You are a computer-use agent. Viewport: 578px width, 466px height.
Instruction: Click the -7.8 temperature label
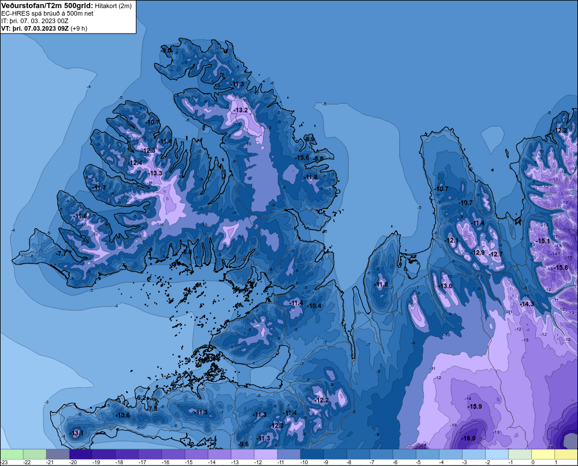point(152,409)
